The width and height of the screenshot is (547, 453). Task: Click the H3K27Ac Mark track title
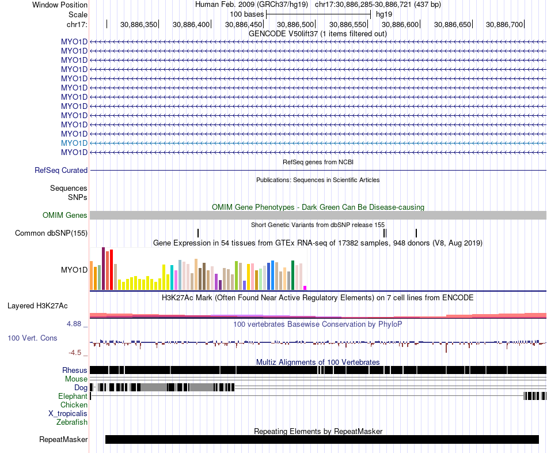coord(318,298)
